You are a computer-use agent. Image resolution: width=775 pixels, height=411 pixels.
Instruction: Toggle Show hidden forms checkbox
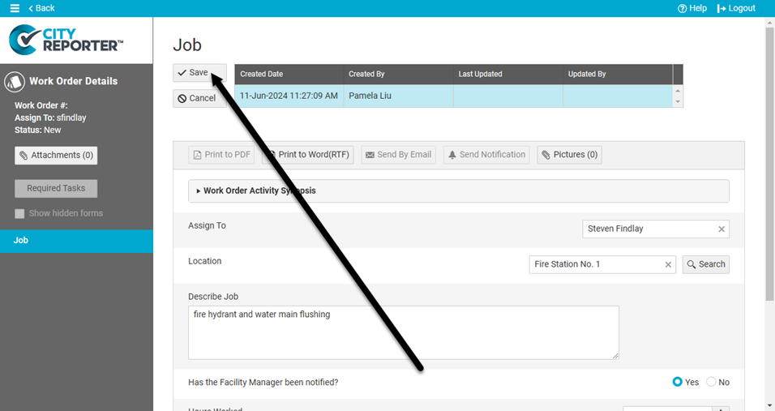(x=20, y=214)
